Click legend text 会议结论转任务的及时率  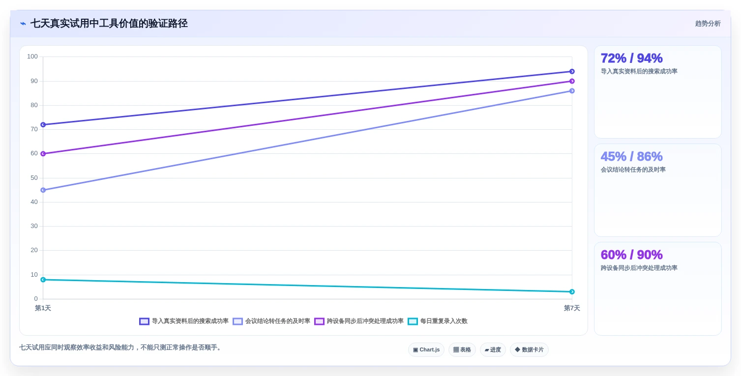[277, 321]
